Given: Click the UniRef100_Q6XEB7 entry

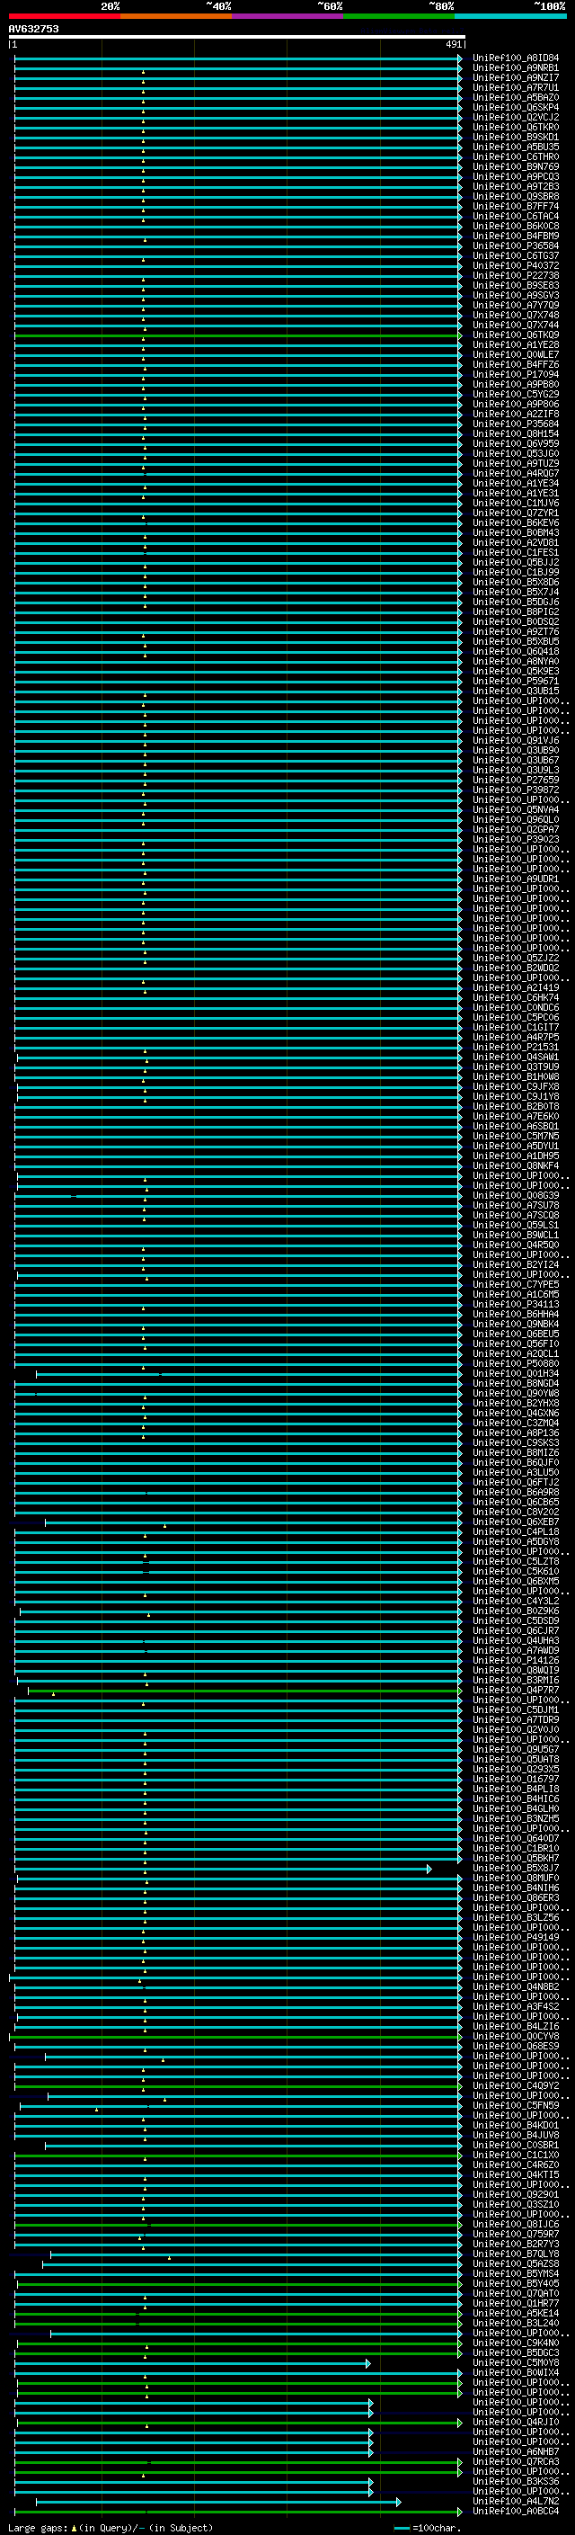Looking at the screenshot, I should pos(515,1522).
